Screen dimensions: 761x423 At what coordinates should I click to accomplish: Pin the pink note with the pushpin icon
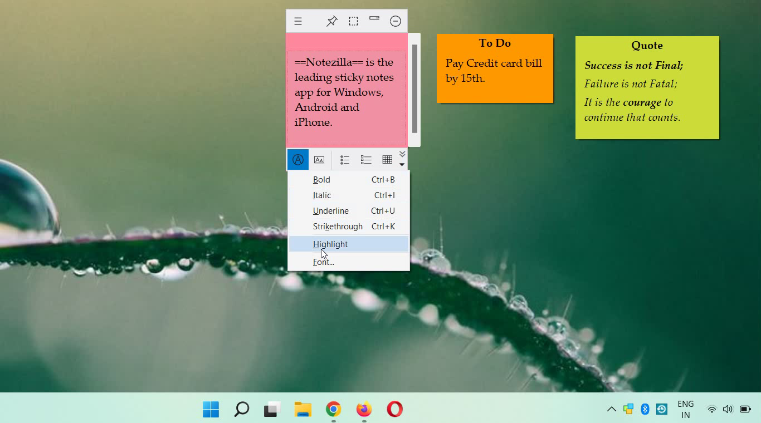coord(332,21)
